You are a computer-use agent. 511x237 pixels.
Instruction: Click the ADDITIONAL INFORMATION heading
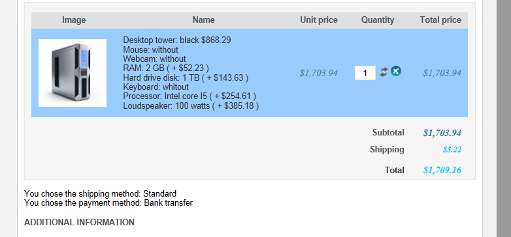(x=79, y=223)
